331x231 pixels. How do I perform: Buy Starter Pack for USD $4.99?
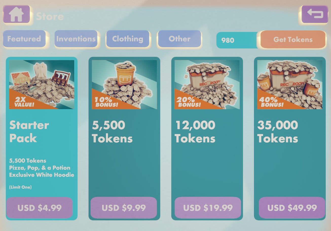[x=40, y=208]
